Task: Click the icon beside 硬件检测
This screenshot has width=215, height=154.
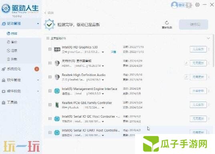Action: point(4,91)
